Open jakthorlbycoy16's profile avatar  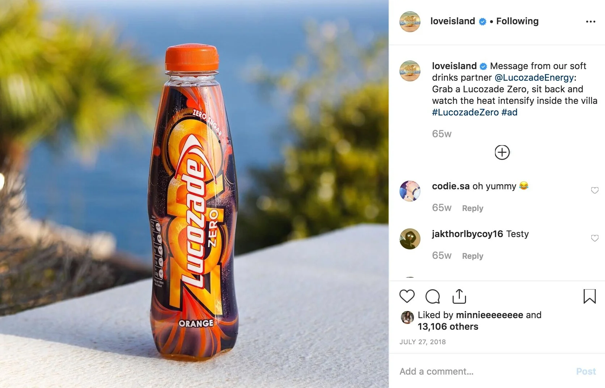(x=410, y=239)
